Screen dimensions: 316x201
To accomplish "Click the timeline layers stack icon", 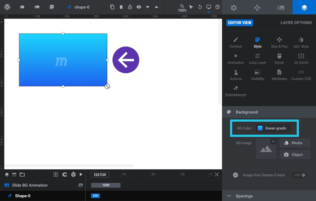I will pos(7,175).
